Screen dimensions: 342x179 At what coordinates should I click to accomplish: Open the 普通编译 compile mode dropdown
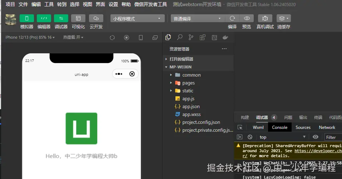tap(198, 19)
